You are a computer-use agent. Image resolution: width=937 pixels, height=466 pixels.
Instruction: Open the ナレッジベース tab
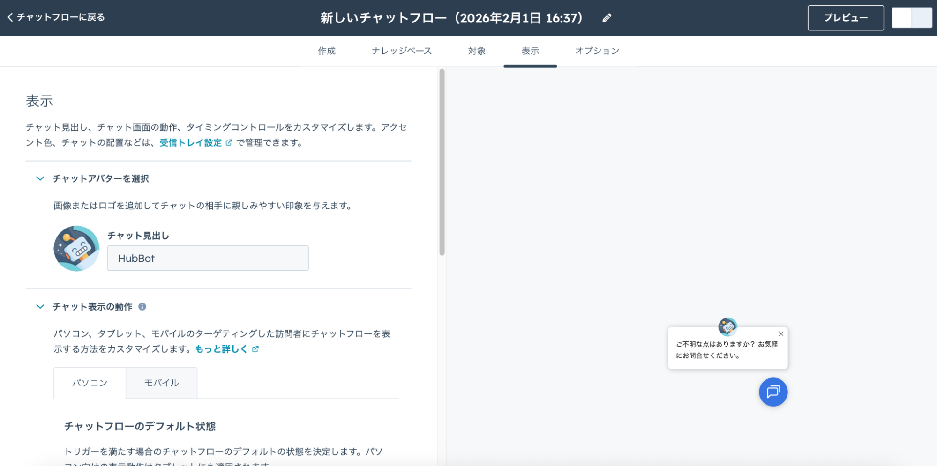tap(401, 51)
